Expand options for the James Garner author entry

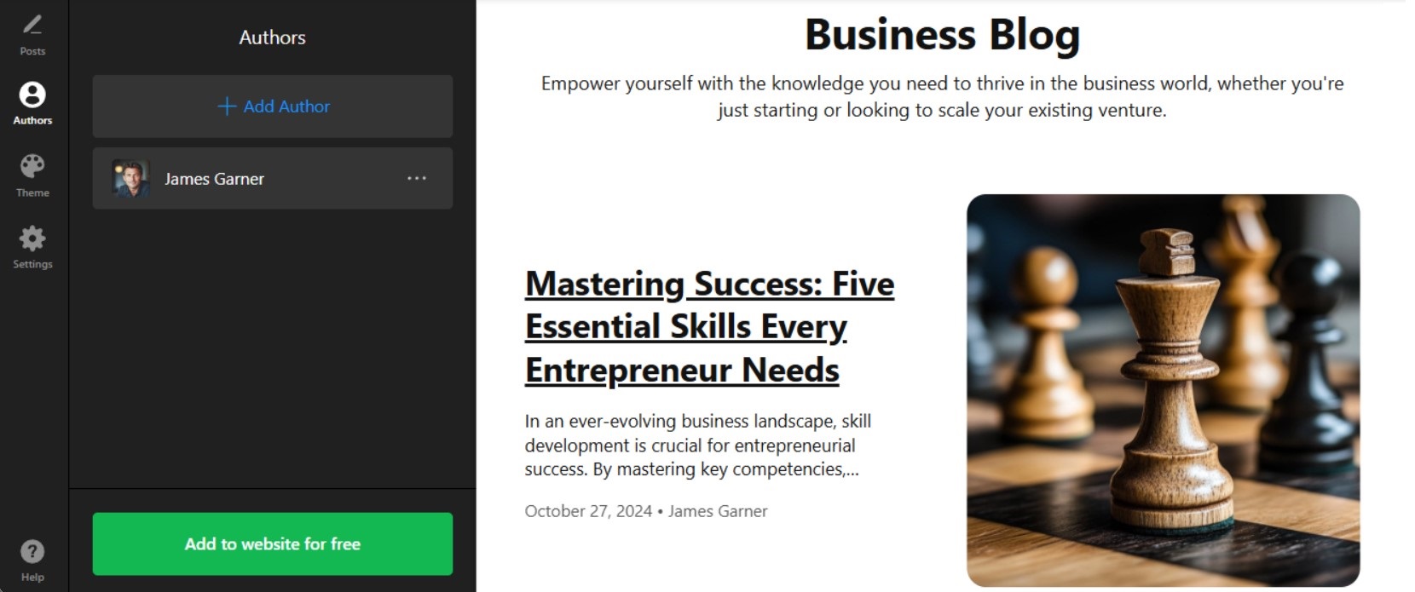point(417,178)
